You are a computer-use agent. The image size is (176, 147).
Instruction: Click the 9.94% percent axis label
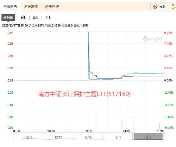[x=168, y=33]
